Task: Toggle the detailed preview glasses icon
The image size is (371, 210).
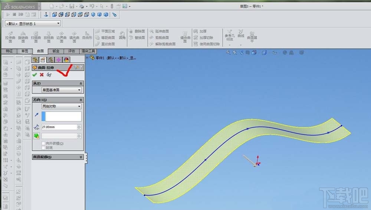Action: pos(49,75)
